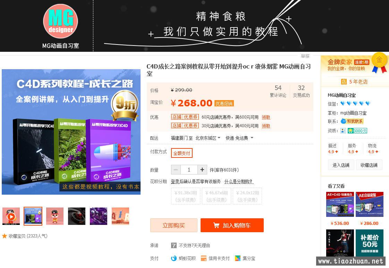Click the 加入购物车 add to cart button
The width and height of the screenshot is (389, 268).
coord(232,225)
